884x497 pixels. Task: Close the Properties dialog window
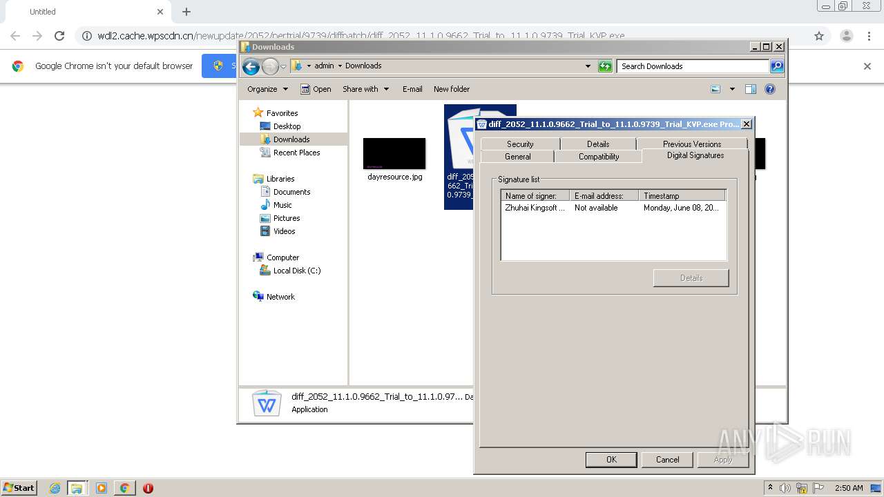746,124
